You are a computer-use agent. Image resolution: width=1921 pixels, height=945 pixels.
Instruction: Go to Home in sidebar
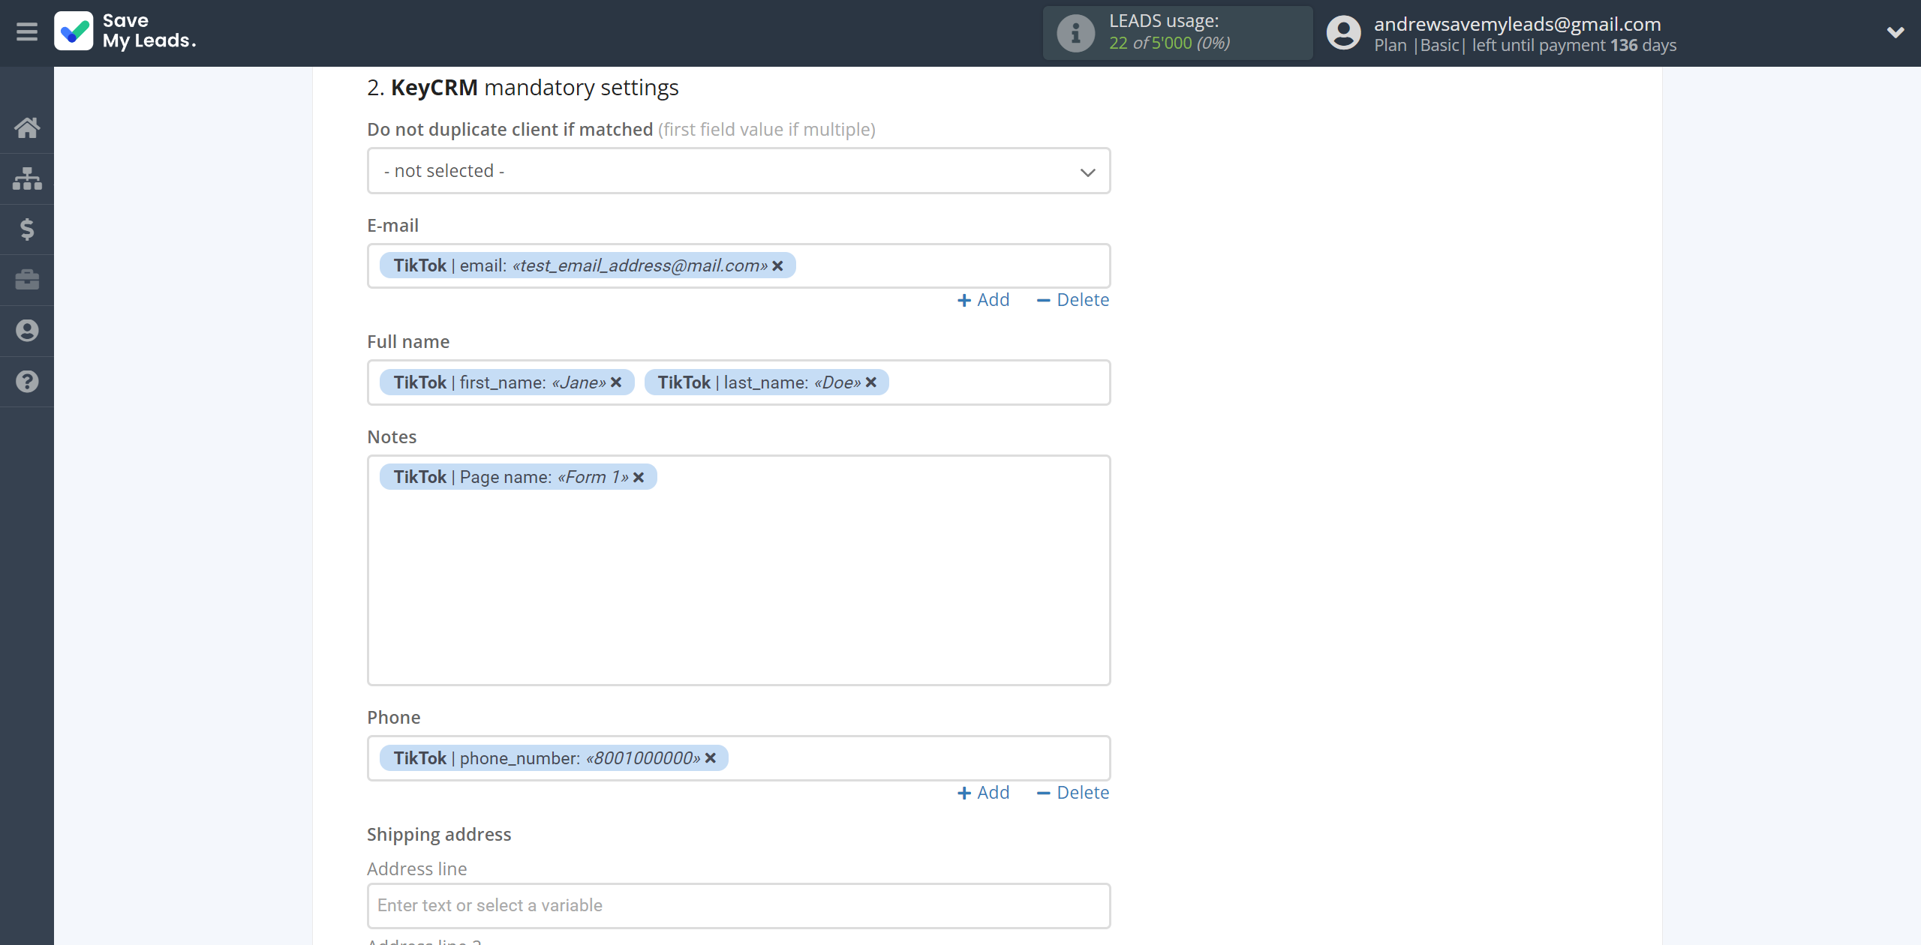coord(27,127)
